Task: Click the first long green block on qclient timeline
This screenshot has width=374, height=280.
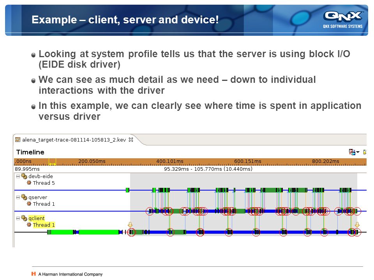Action: click(x=62, y=232)
